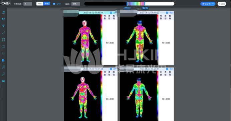Image resolution: width=231 pixels, height=121 pixels.
Task: Select the line measurement tool
Action: click(x=3, y=33)
